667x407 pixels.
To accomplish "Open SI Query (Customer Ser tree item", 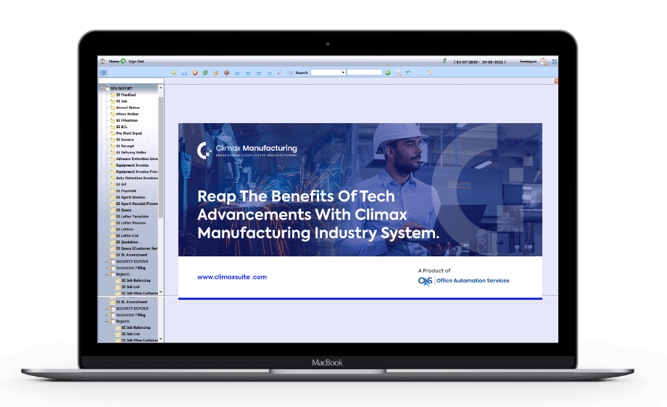I will tap(137, 248).
